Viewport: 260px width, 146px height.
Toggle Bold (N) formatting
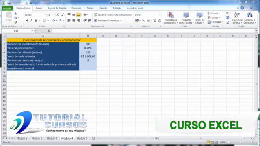click(26, 21)
